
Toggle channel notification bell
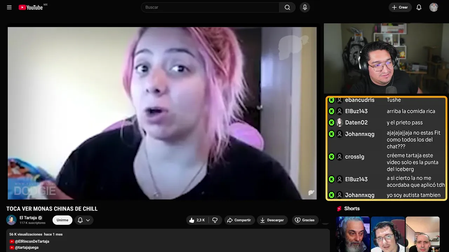point(80,220)
